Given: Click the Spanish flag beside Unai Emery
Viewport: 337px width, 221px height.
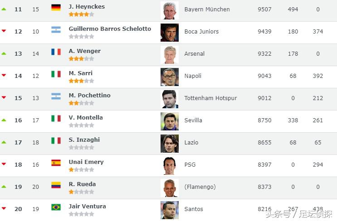Looking at the screenshot, I should point(56,163).
